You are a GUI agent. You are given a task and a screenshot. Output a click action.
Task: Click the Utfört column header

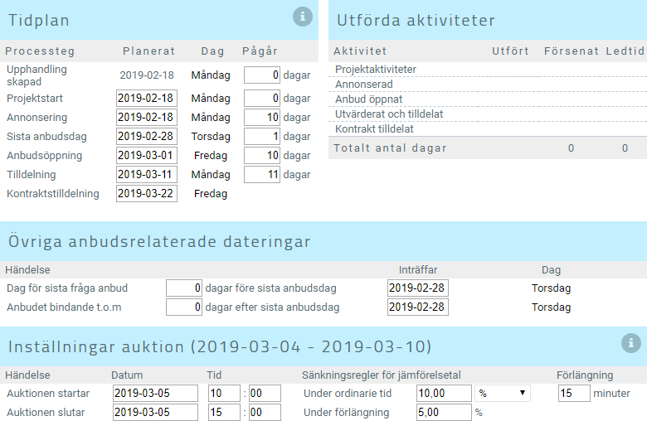click(x=510, y=51)
